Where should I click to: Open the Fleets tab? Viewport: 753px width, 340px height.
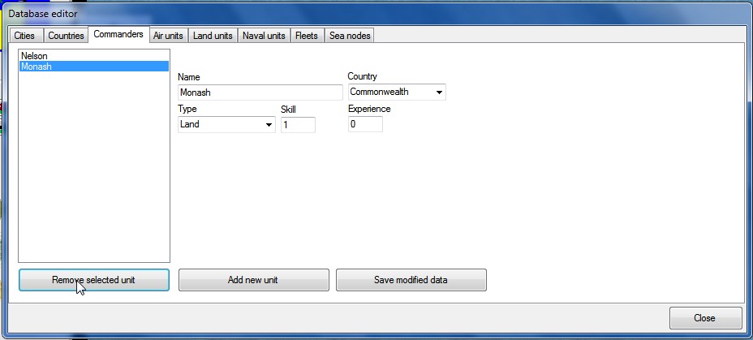(x=307, y=36)
